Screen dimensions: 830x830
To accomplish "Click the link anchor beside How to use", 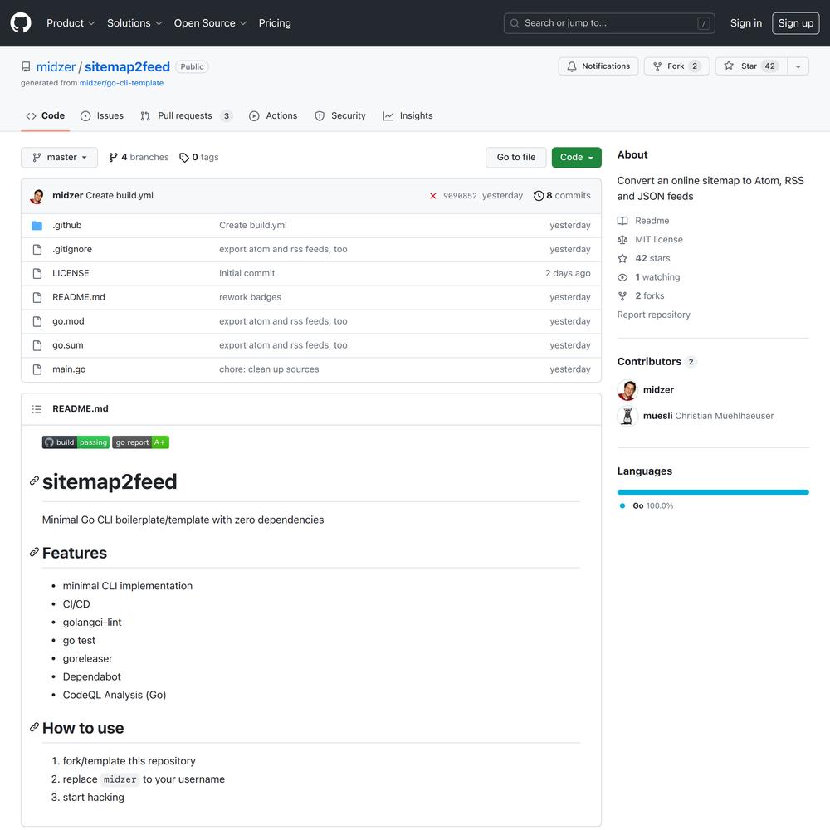I will click(x=34, y=727).
